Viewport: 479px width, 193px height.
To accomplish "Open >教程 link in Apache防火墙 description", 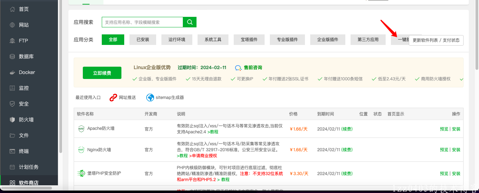I will tap(213, 132).
